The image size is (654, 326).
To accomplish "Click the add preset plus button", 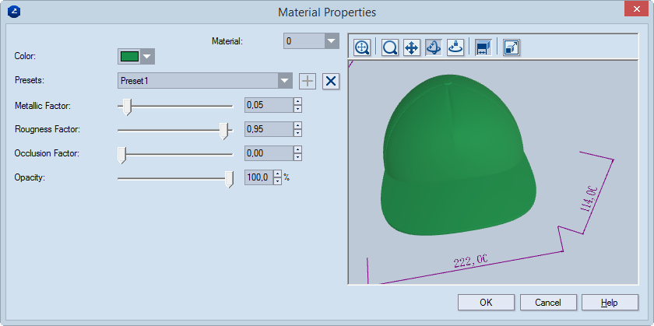I will click(x=308, y=81).
